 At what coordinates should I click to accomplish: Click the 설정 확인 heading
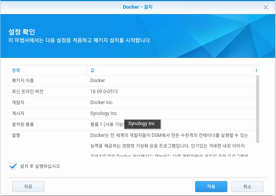click(22, 32)
